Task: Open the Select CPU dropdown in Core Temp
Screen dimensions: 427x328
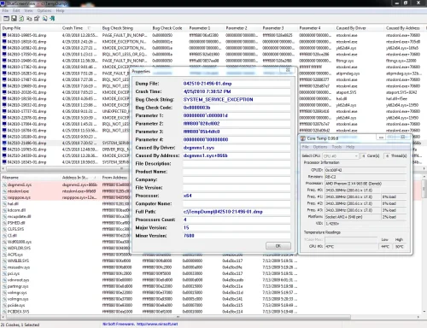Action: point(341,156)
